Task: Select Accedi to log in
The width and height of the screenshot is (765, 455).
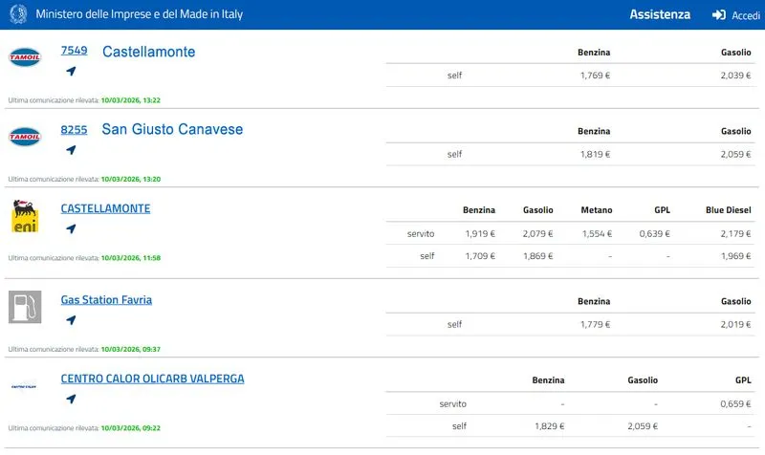Action: tap(745, 16)
